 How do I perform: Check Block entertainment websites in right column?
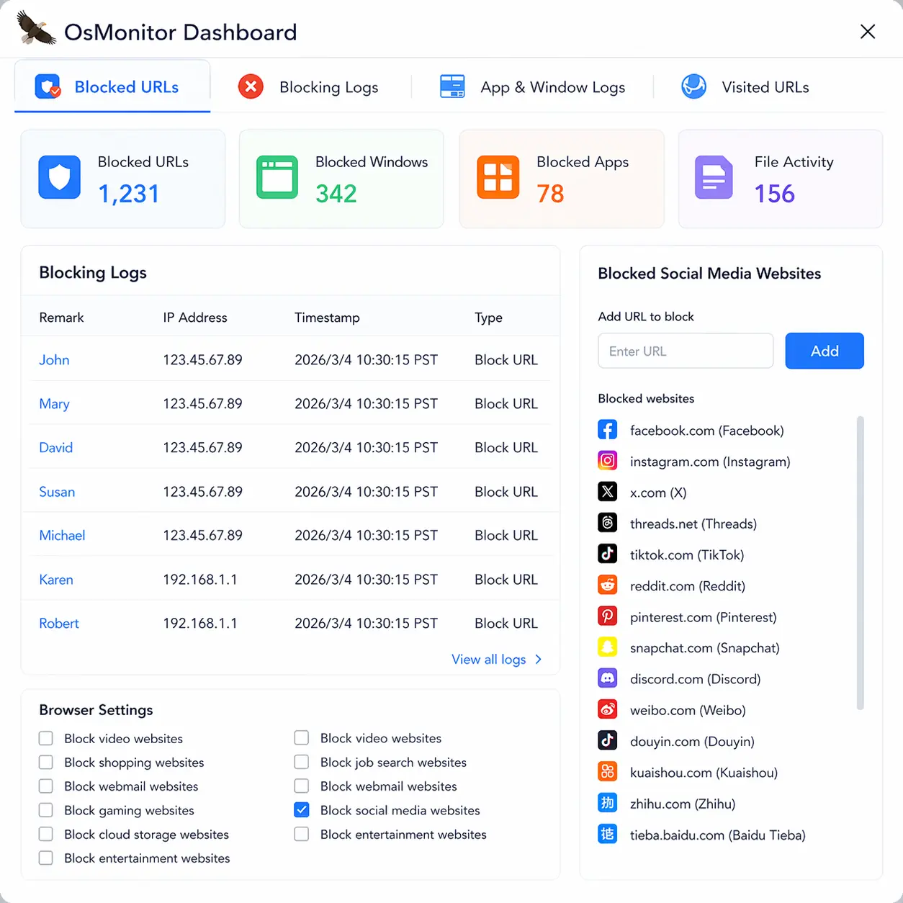point(302,834)
